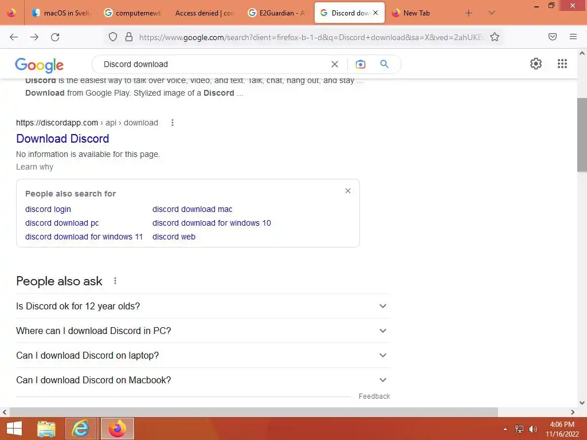This screenshot has width=587, height=440.
Task: Open the taskbar clock and date
Action: (x=562, y=429)
